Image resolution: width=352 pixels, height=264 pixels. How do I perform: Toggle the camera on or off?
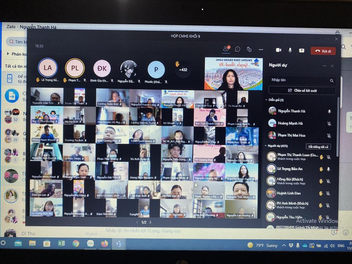coord(278,50)
